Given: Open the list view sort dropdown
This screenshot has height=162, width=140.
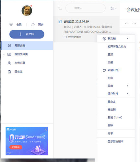Looking at the screenshot, I should (x=113, y=8).
